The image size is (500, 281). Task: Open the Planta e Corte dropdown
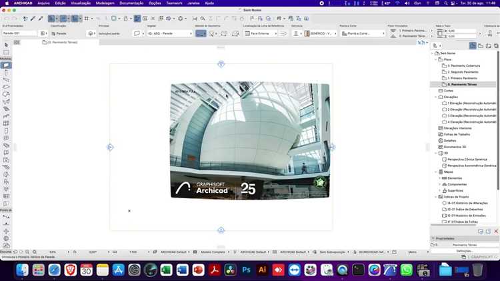tap(363, 33)
